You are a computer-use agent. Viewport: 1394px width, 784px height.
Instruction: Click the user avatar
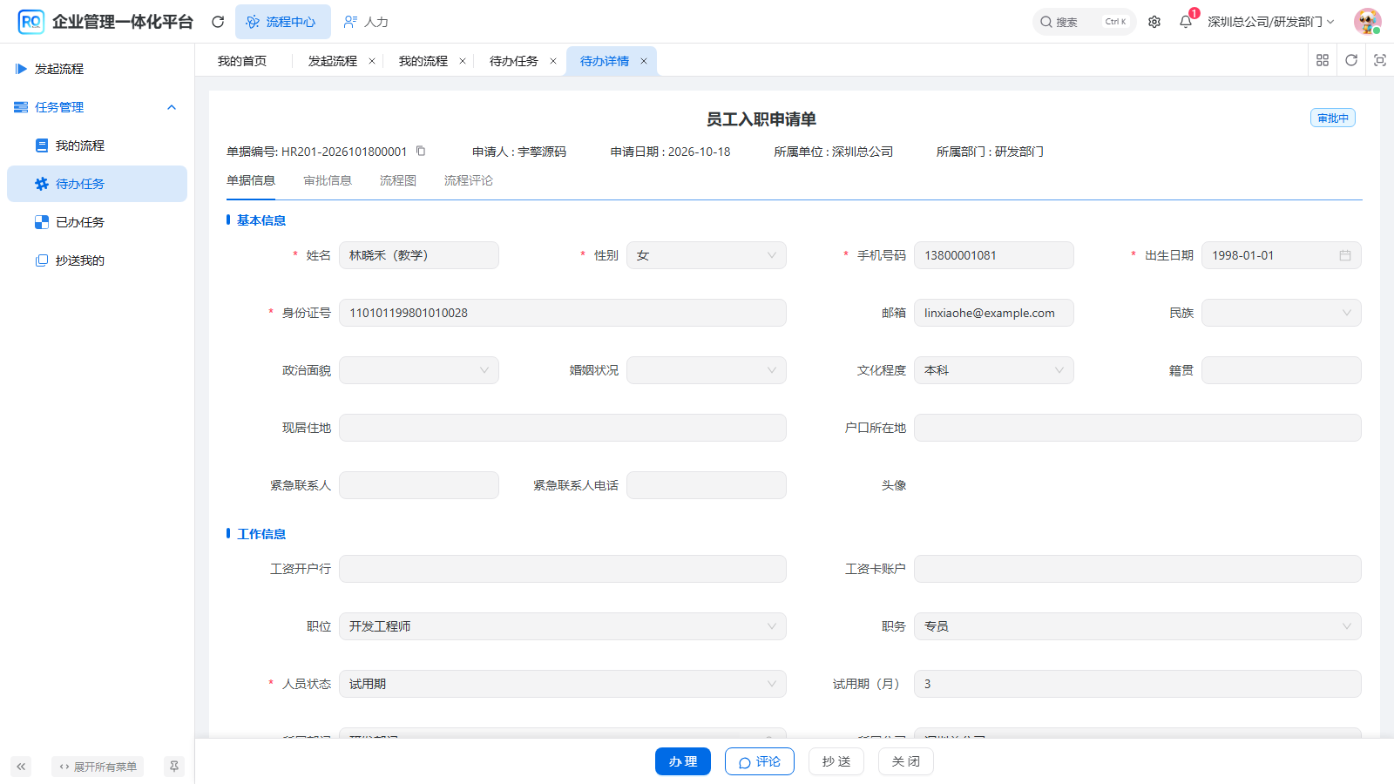1368,22
